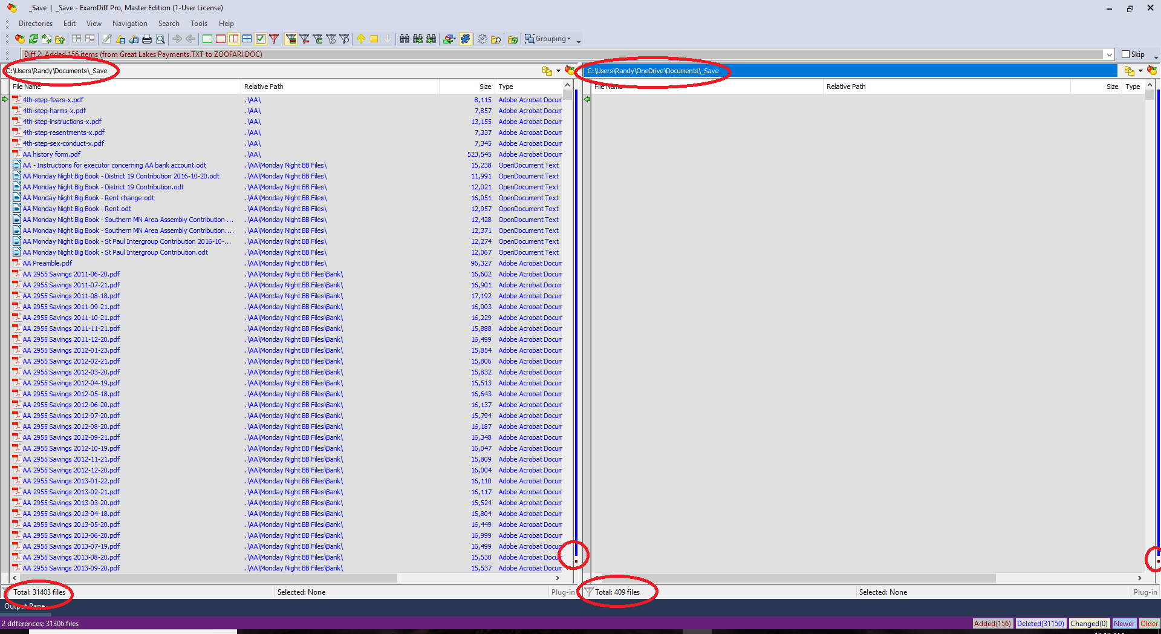Toggle the green checkmark toolbar button
1161x634 pixels.
[x=261, y=39]
